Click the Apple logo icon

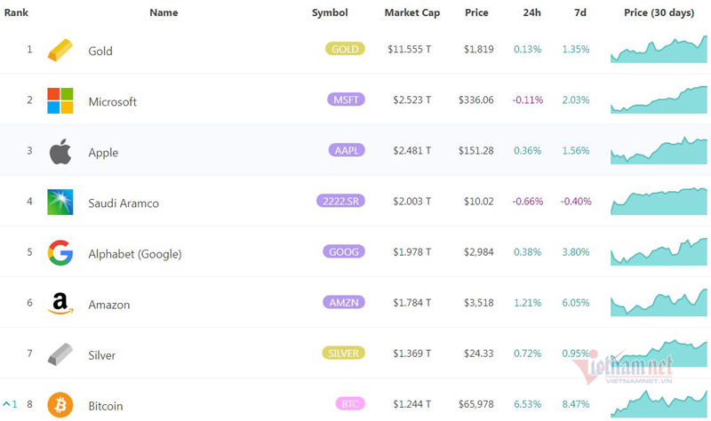pyautogui.click(x=60, y=152)
